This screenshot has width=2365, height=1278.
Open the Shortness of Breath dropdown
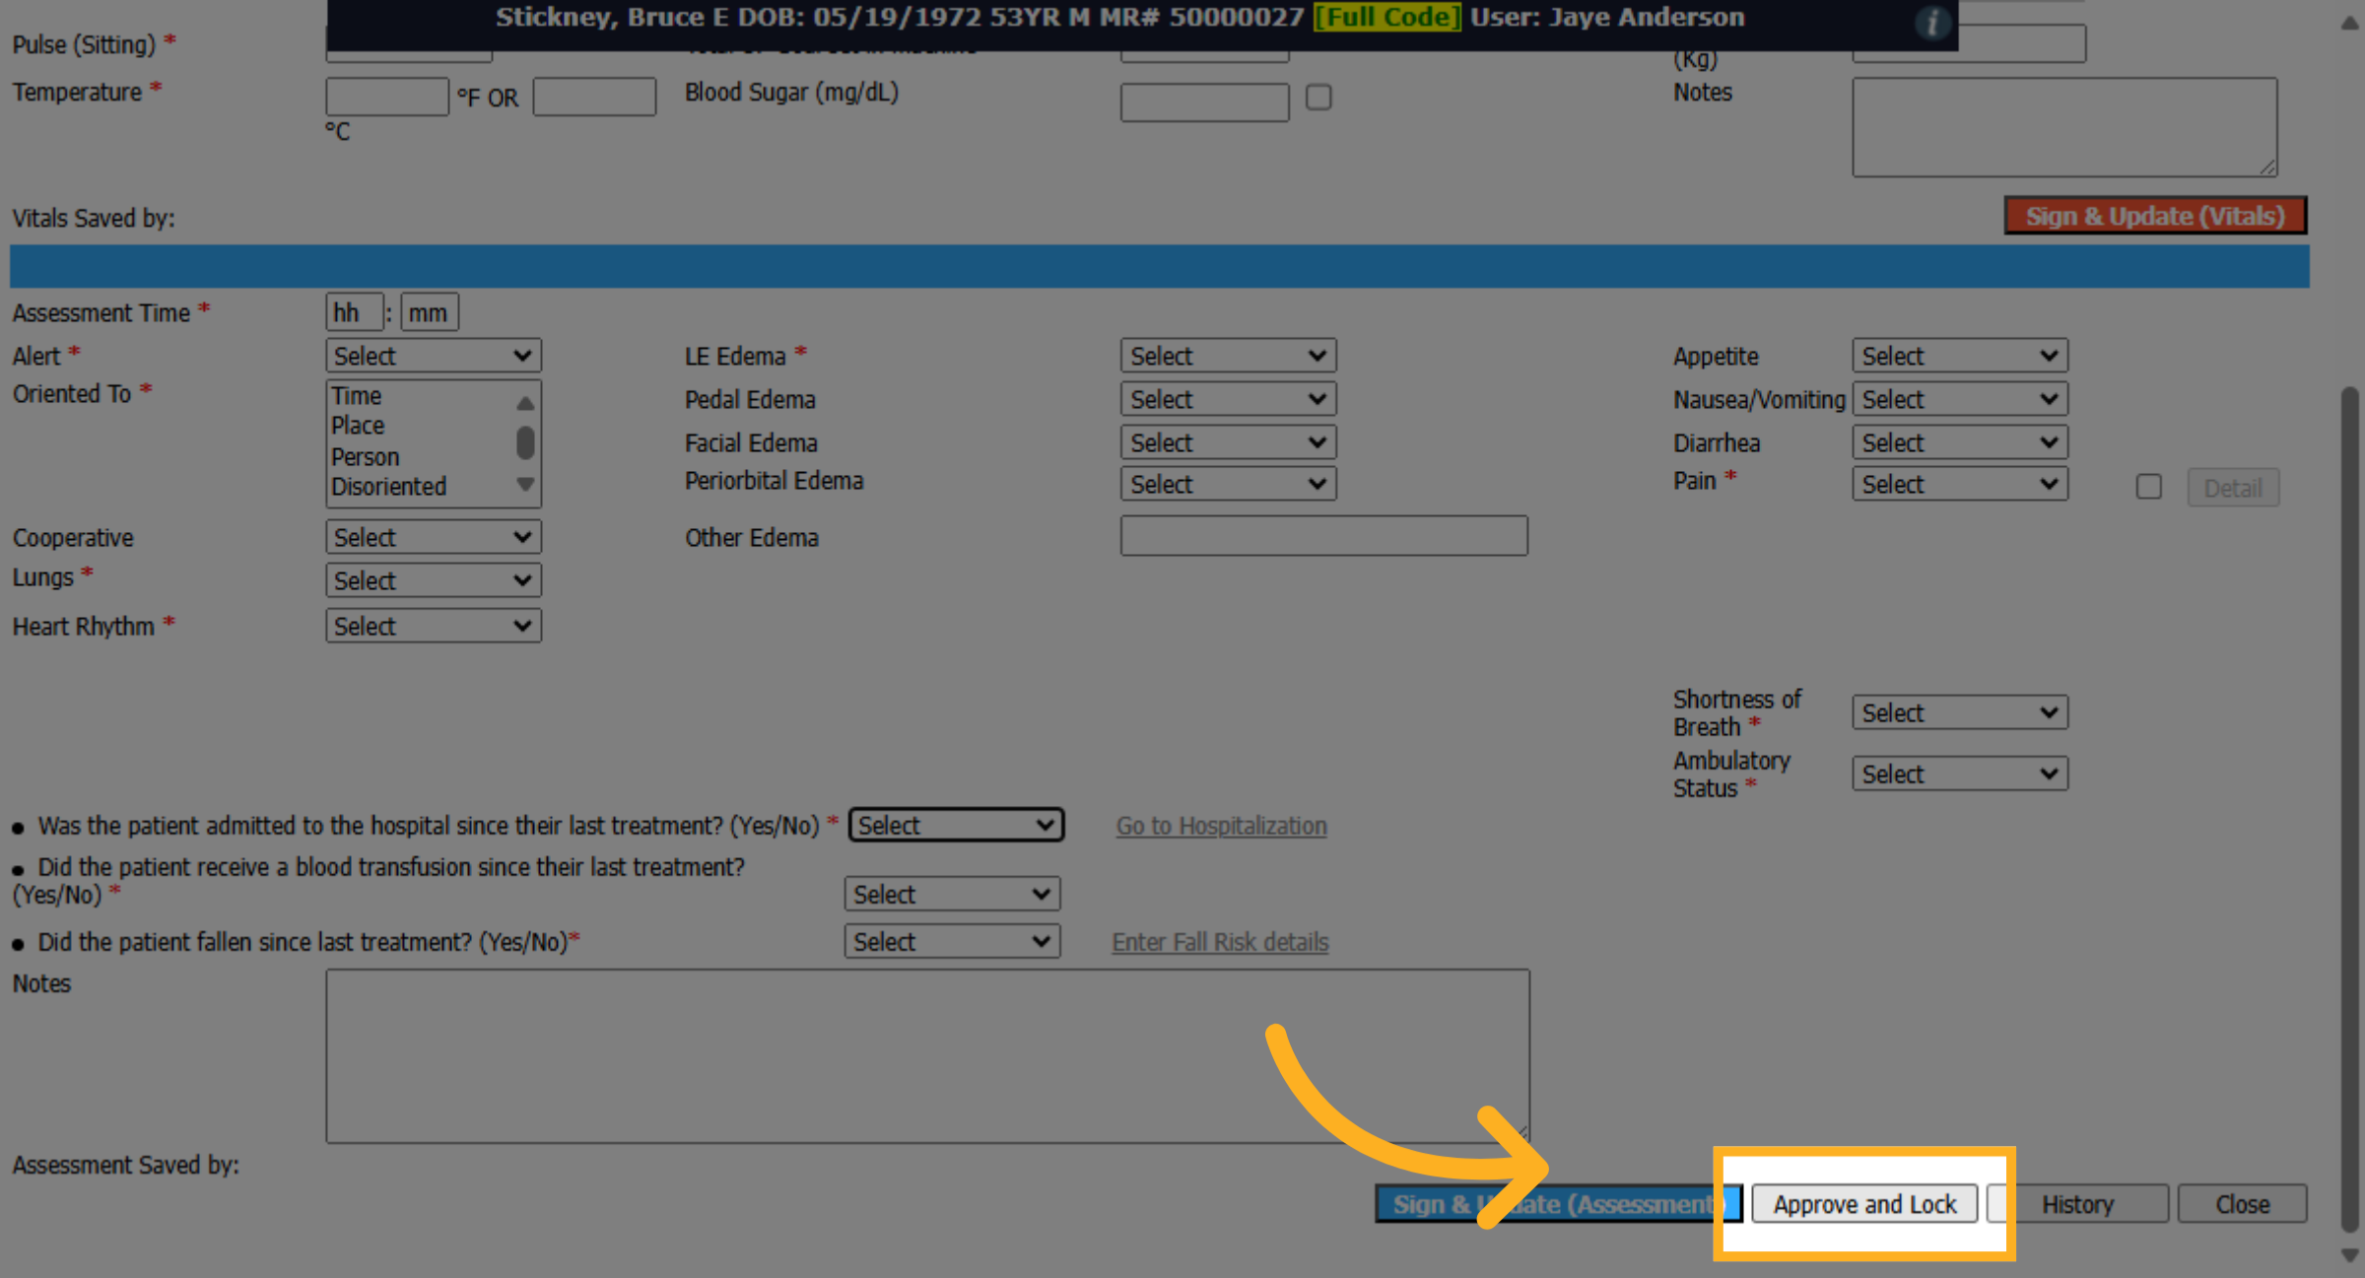[x=1960, y=712]
